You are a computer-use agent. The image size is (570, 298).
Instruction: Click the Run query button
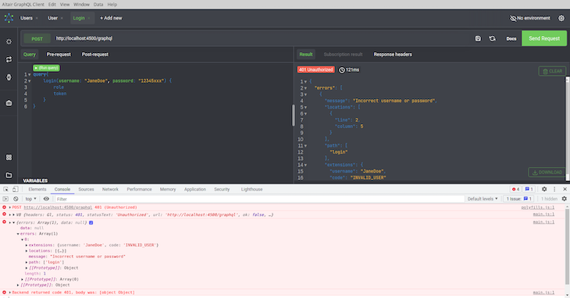pos(46,68)
